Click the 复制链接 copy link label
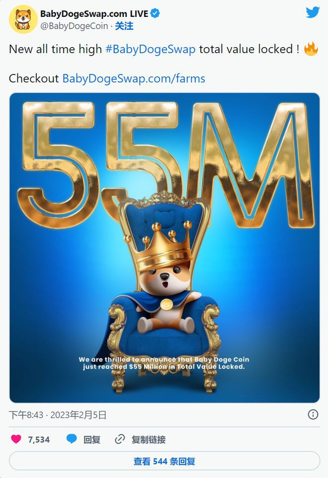328x478 pixels. tap(149, 439)
